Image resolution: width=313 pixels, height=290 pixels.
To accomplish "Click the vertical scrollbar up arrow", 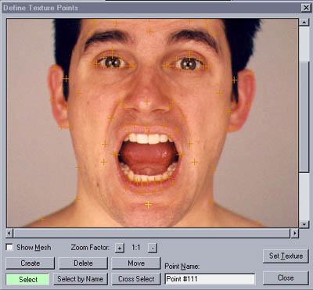I will pyautogui.click(x=304, y=22).
